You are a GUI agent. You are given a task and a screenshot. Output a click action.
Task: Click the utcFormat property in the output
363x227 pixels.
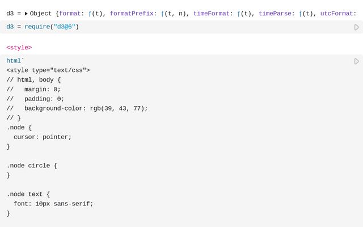pos(337,14)
